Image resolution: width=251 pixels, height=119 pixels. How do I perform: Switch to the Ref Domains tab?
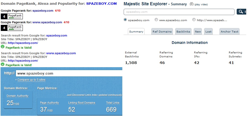pos(162,31)
